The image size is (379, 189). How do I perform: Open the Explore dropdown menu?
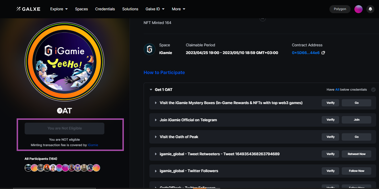pos(59,9)
